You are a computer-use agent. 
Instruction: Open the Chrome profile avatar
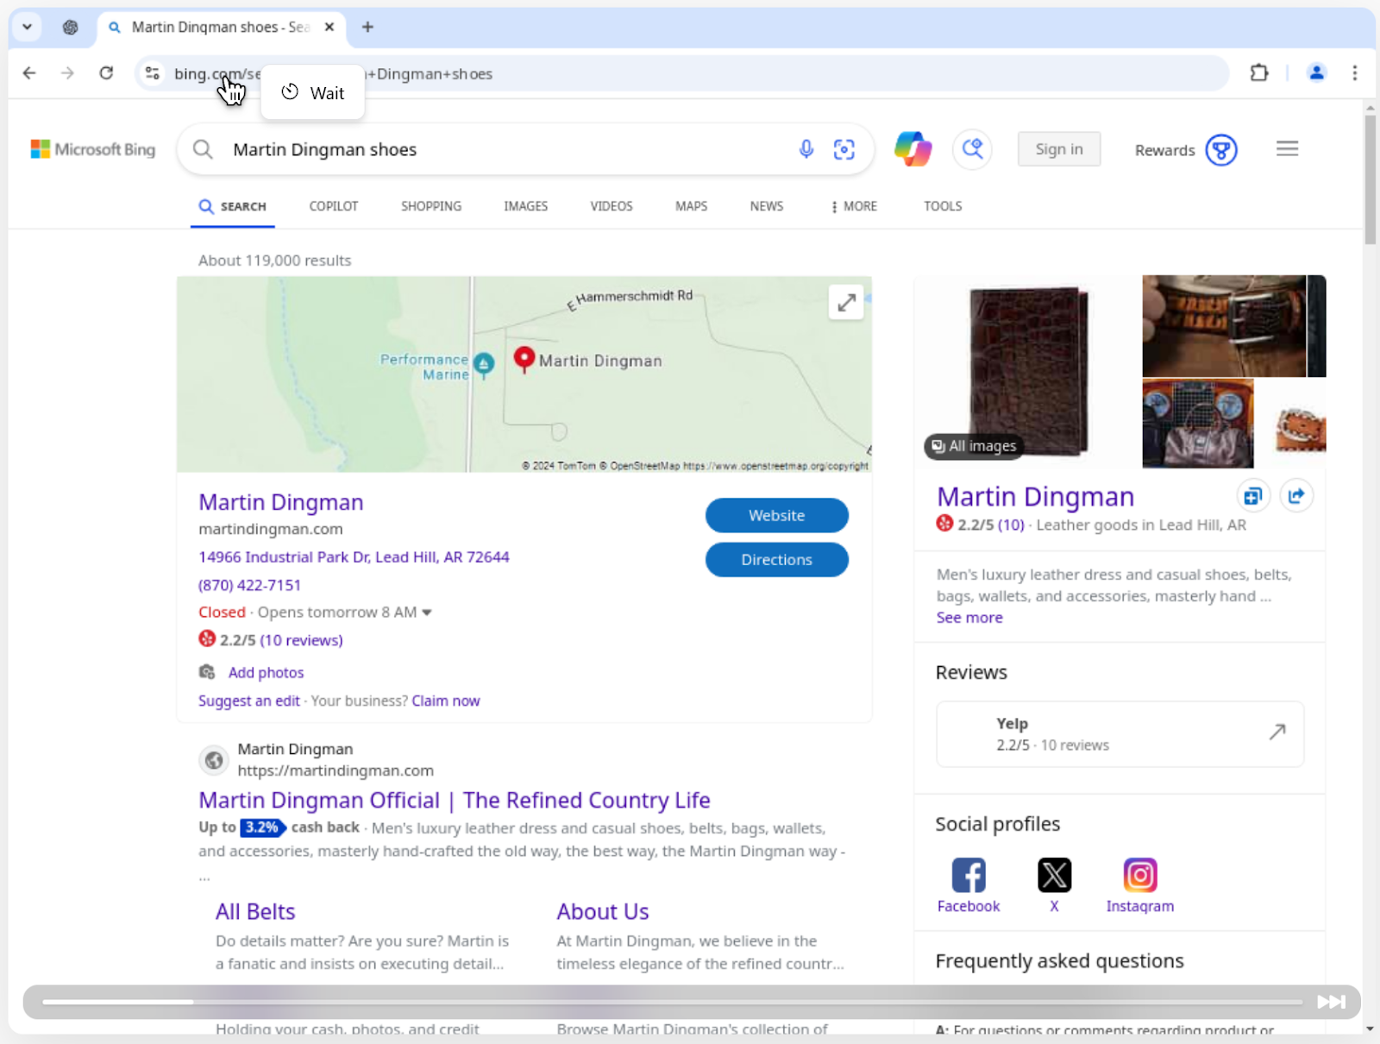(x=1316, y=73)
